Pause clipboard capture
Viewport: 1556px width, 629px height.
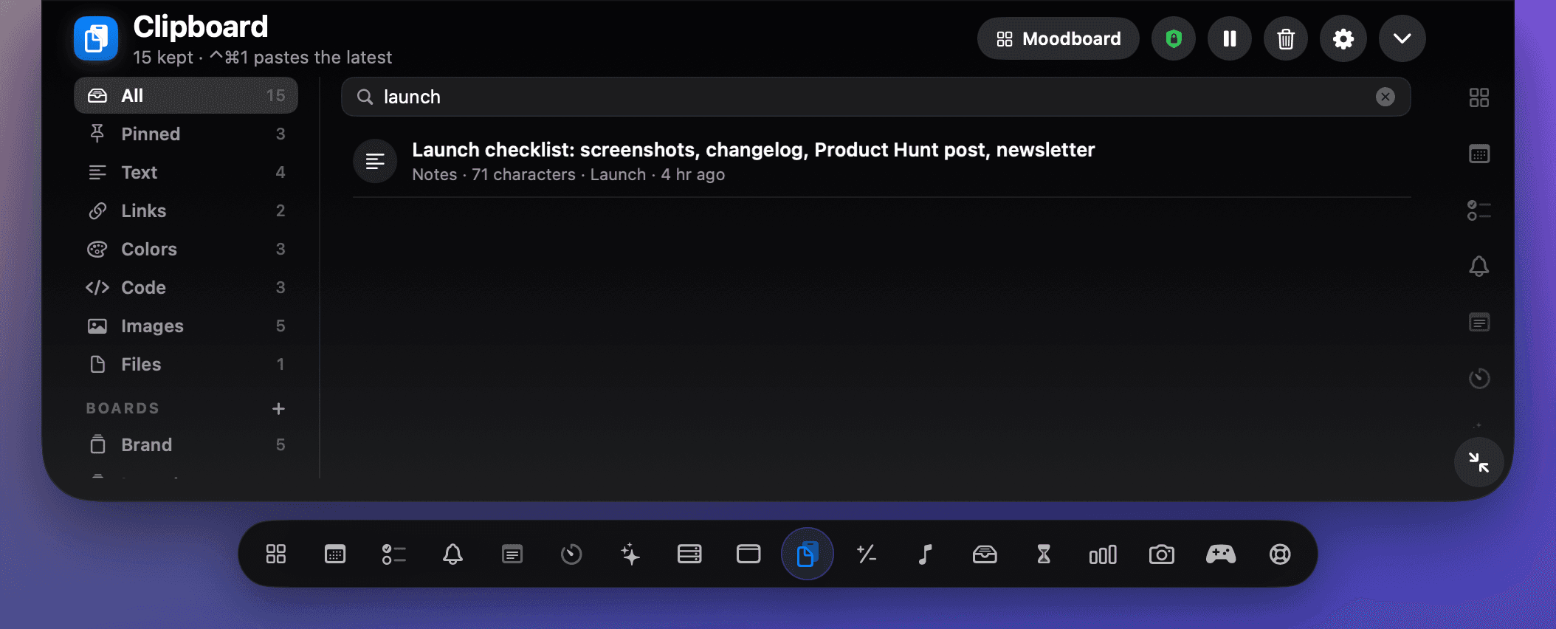coord(1230,38)
